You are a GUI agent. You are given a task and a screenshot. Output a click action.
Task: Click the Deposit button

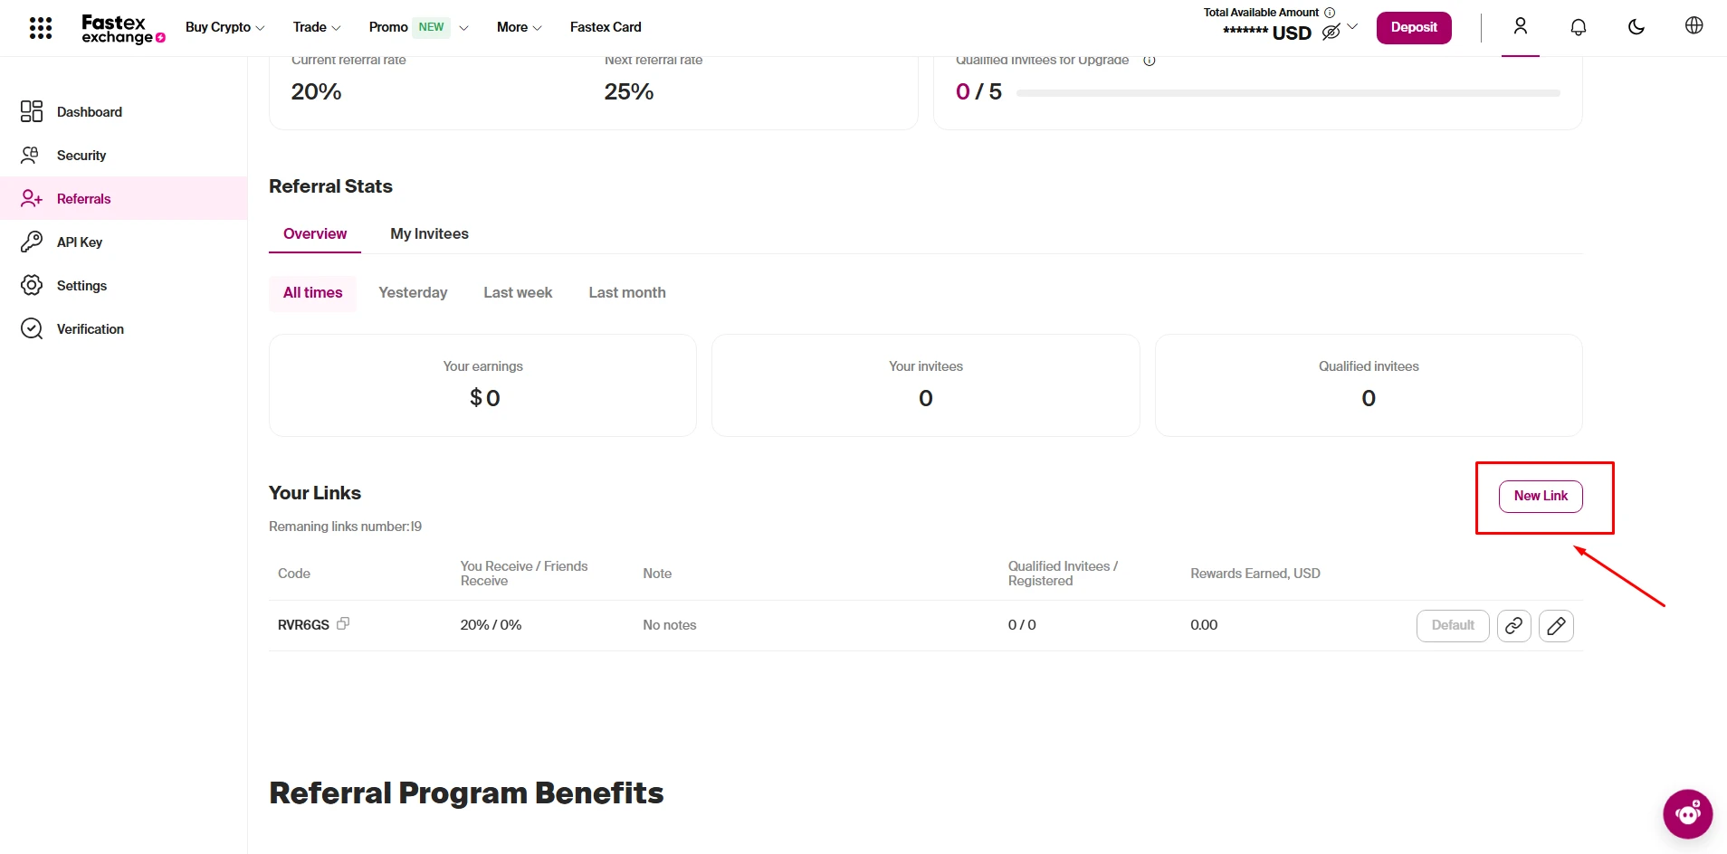(1413, 27)
